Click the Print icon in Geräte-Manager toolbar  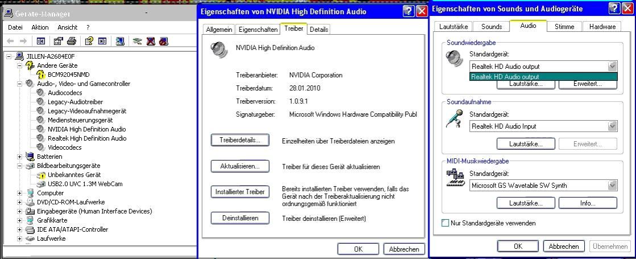(71, 41)
